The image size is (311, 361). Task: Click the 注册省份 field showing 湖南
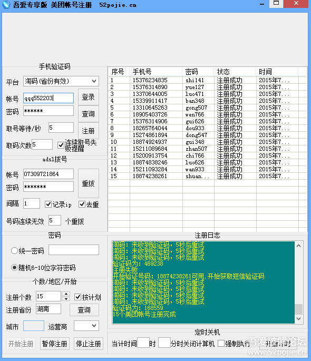[x=48, y=309]
